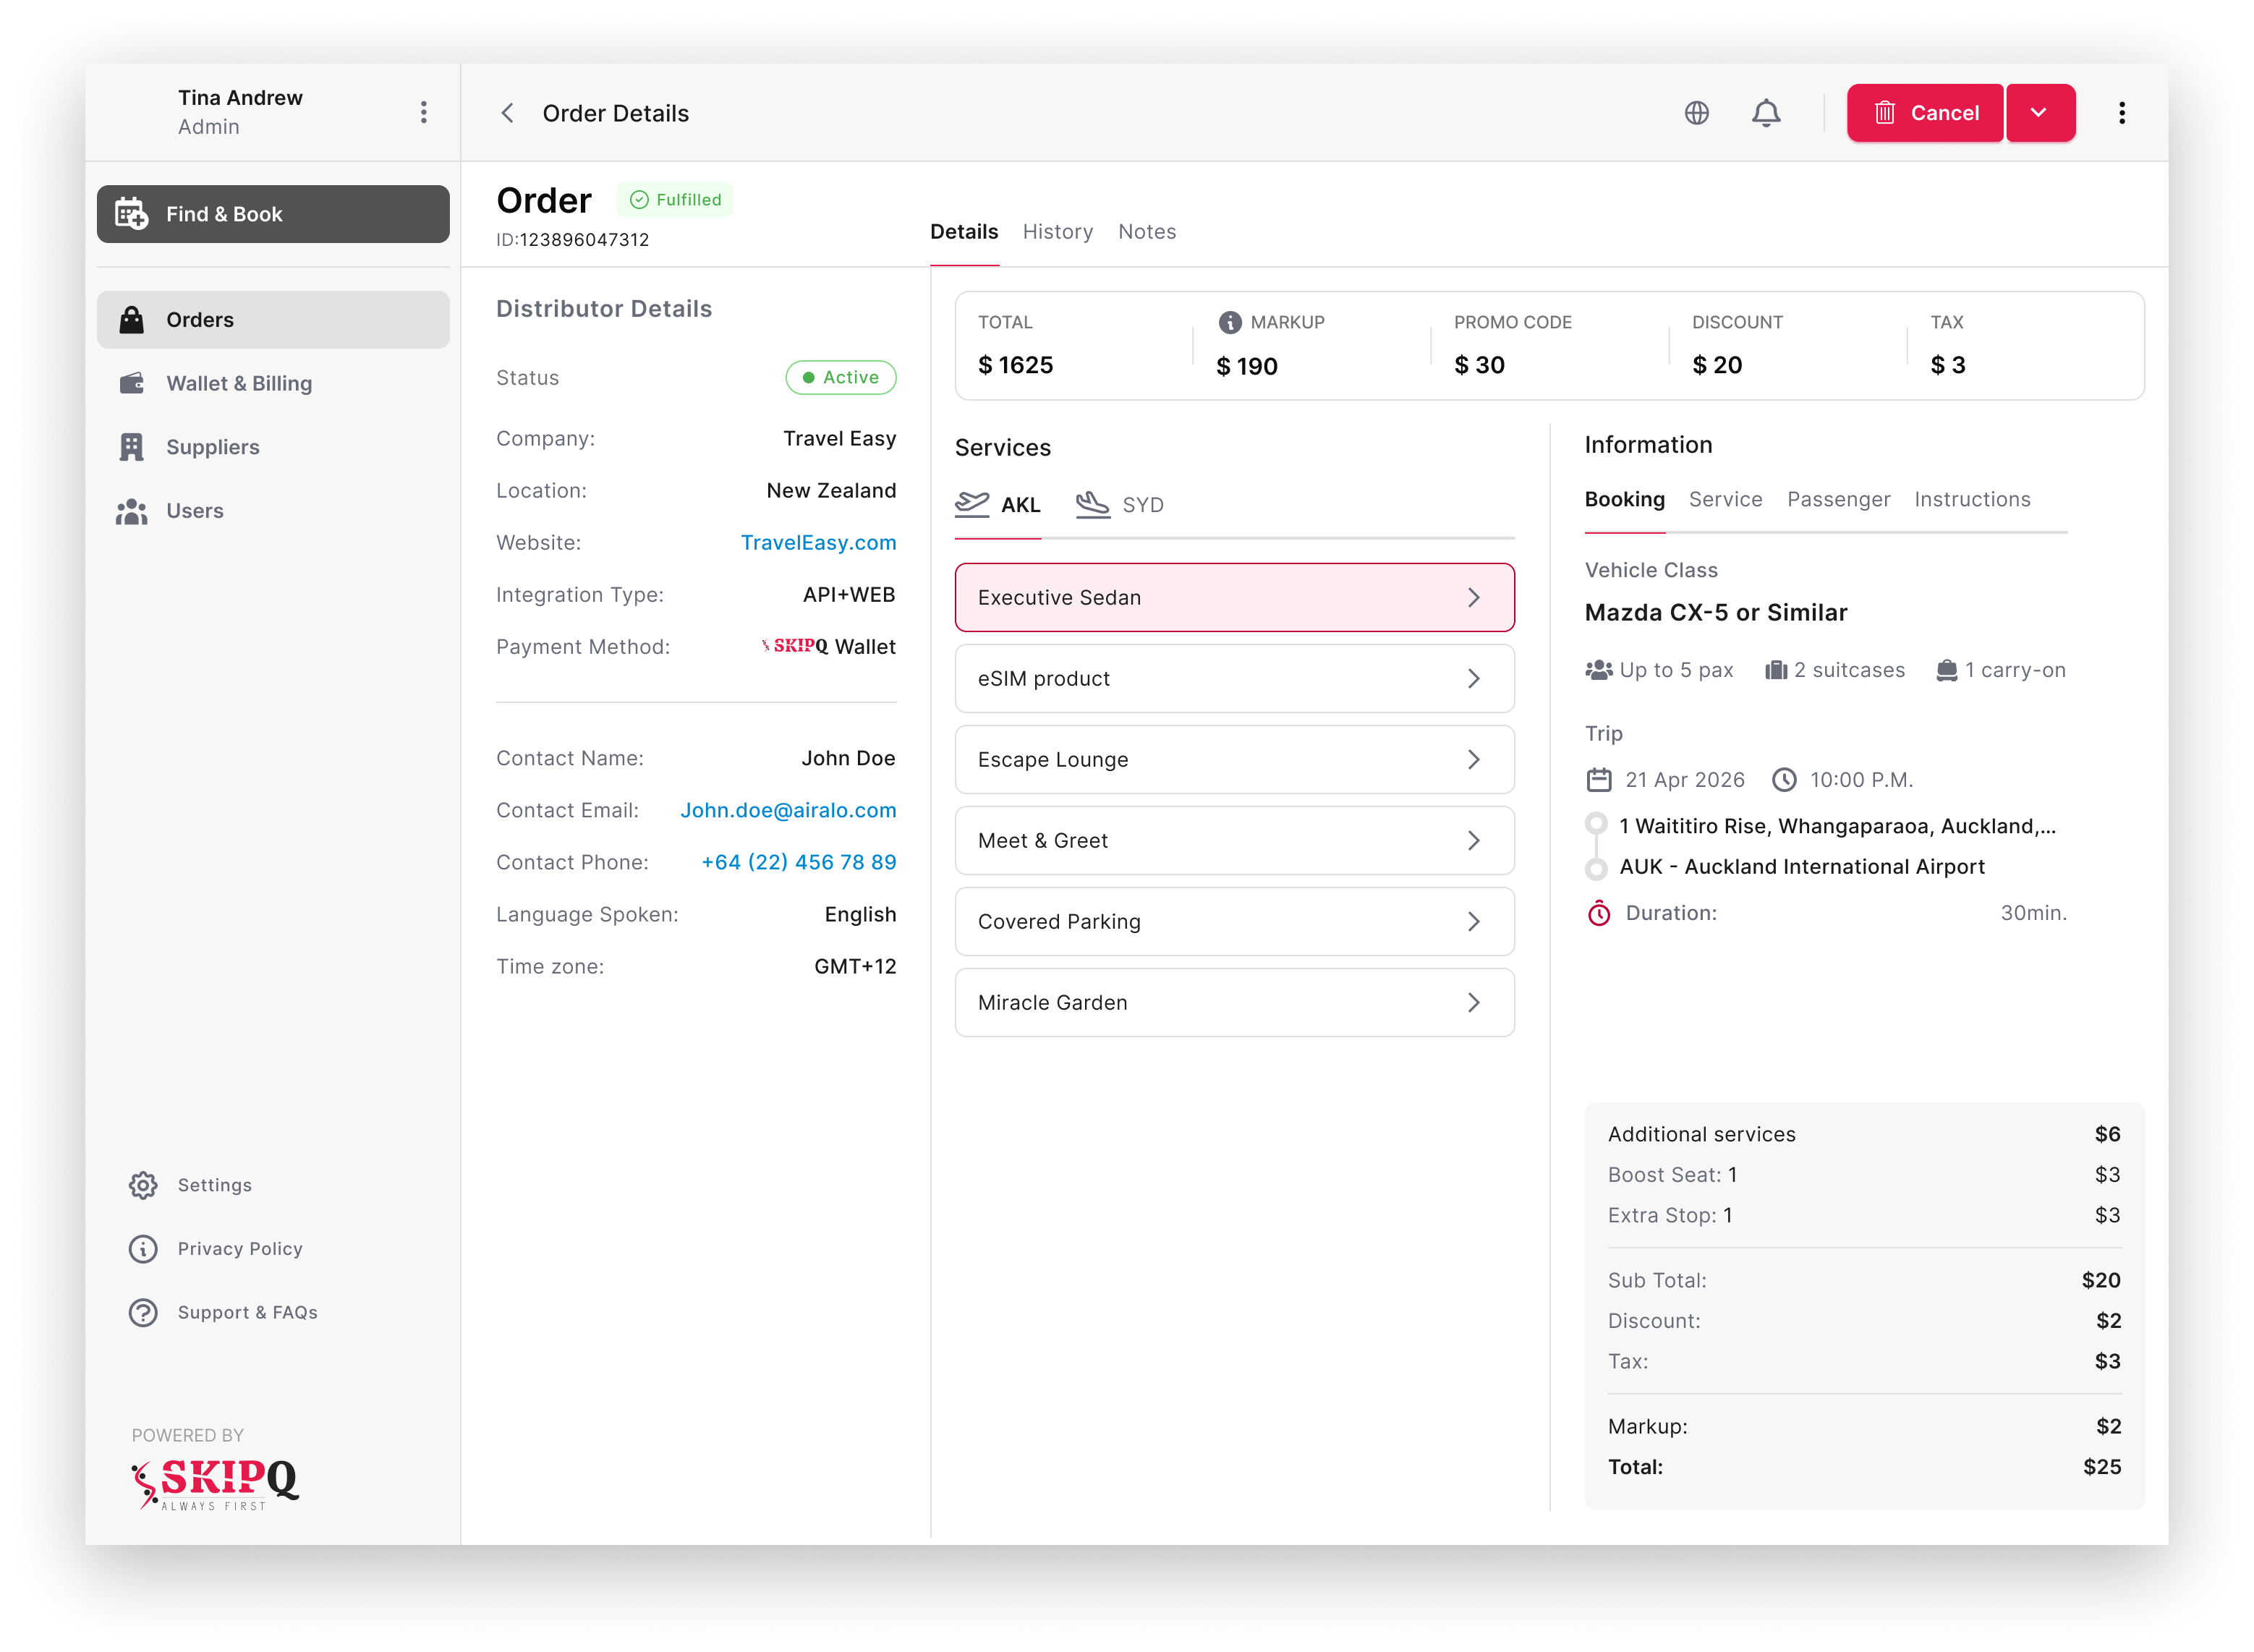Click the order ID 123896047312
The width and height of the screenshot is (2254, 1652).
coord(584,240)
